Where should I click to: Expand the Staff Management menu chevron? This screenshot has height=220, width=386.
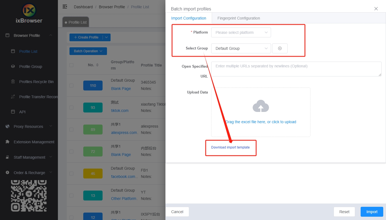51,157
